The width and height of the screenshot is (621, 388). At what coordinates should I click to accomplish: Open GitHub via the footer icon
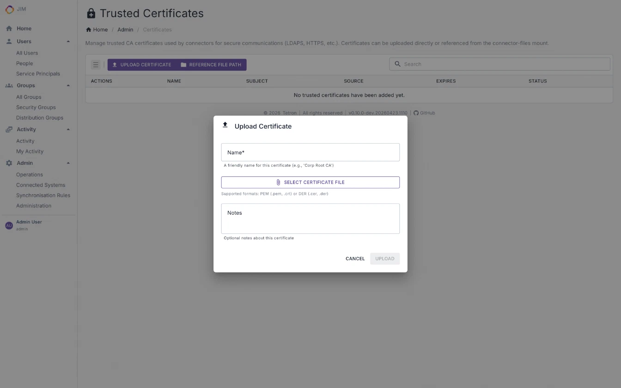click(x=416, y=113)
